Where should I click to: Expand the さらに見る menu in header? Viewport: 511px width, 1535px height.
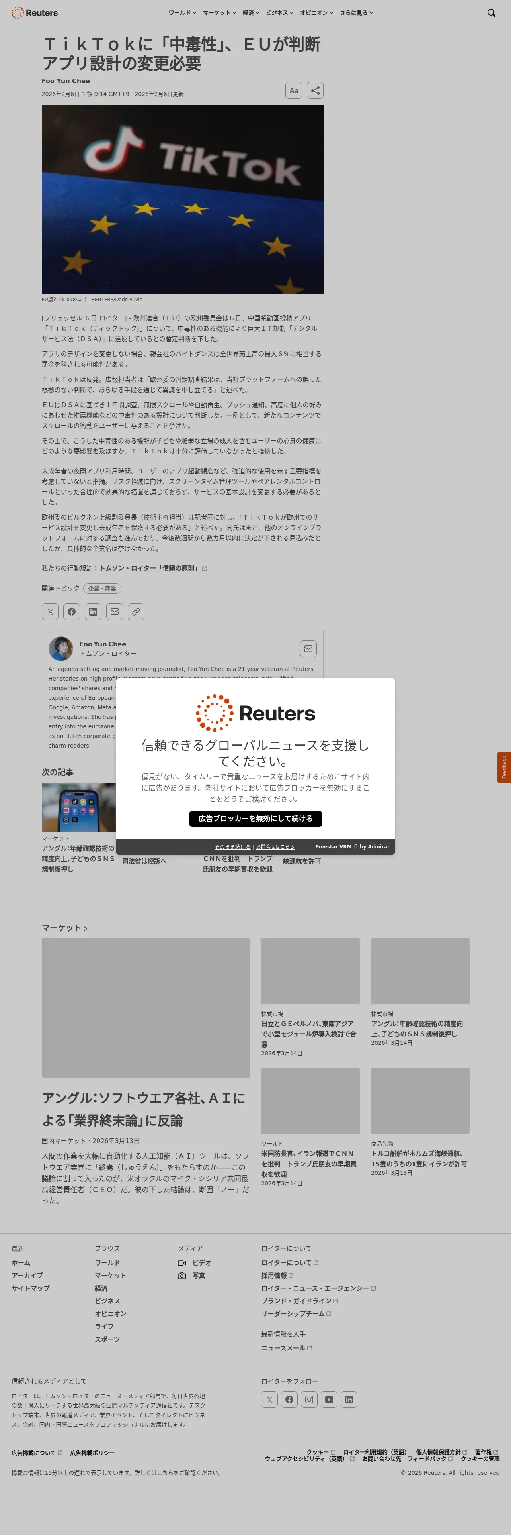[x=356, y=12]
